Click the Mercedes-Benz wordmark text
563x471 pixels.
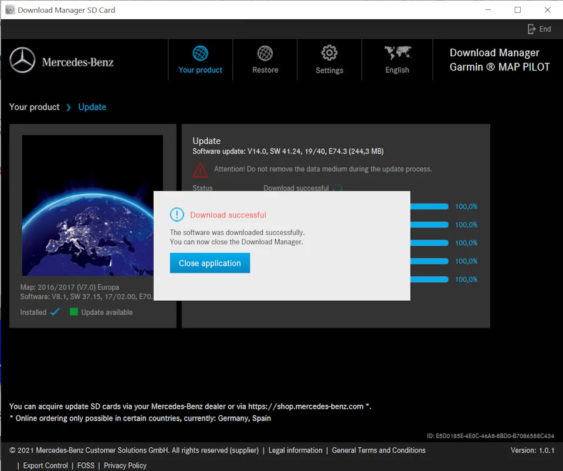[77, 62]
